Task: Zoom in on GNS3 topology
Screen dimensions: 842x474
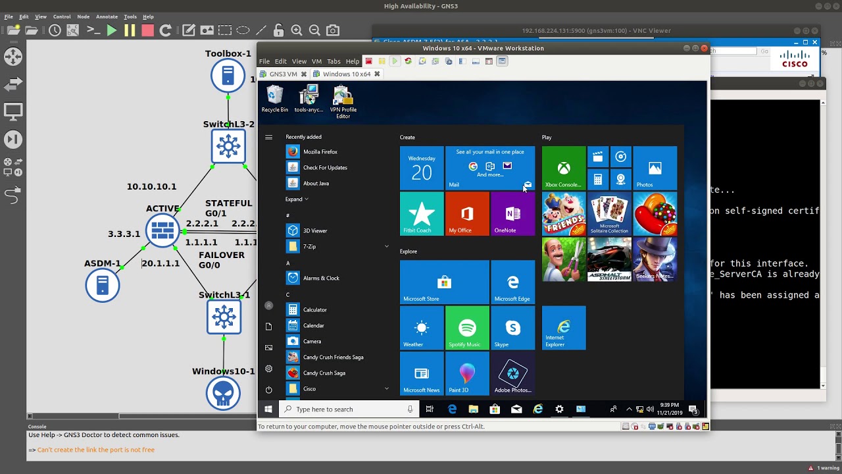Action: (297, 30)
